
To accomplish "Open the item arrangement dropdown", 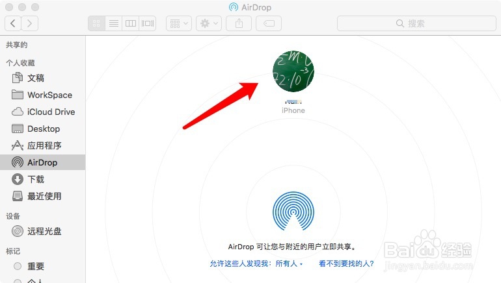I will [x=179, y=23].
